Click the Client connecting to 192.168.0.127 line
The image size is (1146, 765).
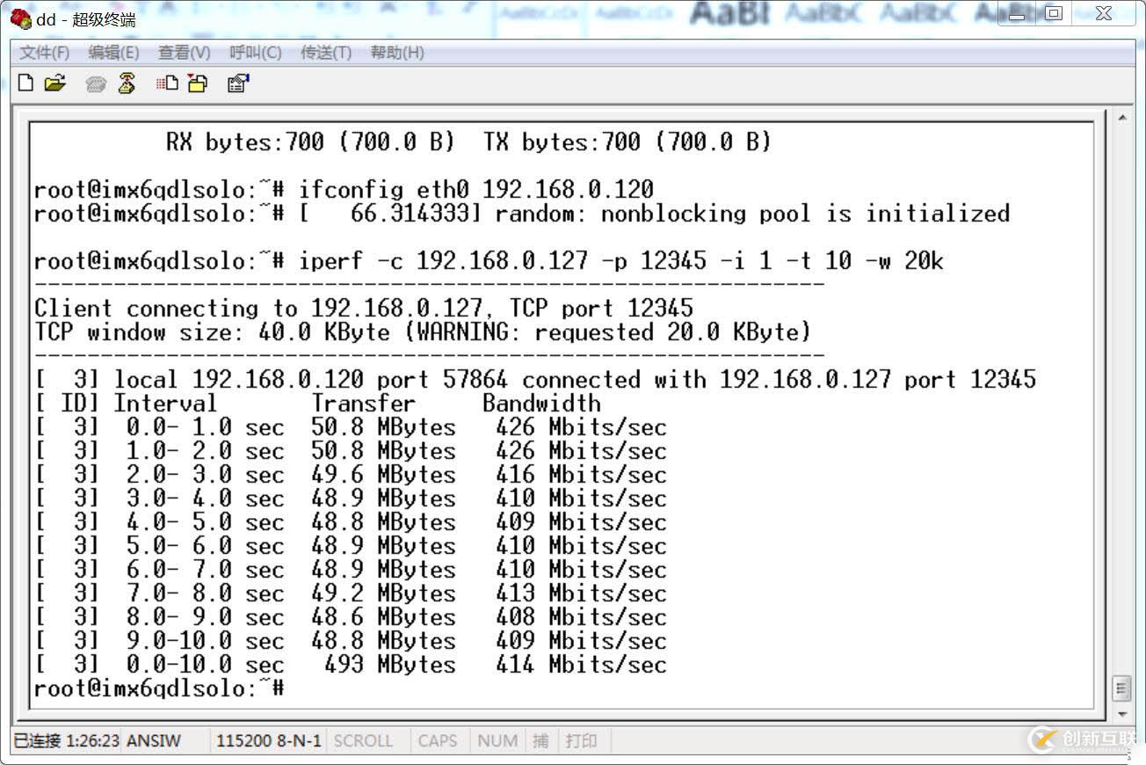coord(364,309)
